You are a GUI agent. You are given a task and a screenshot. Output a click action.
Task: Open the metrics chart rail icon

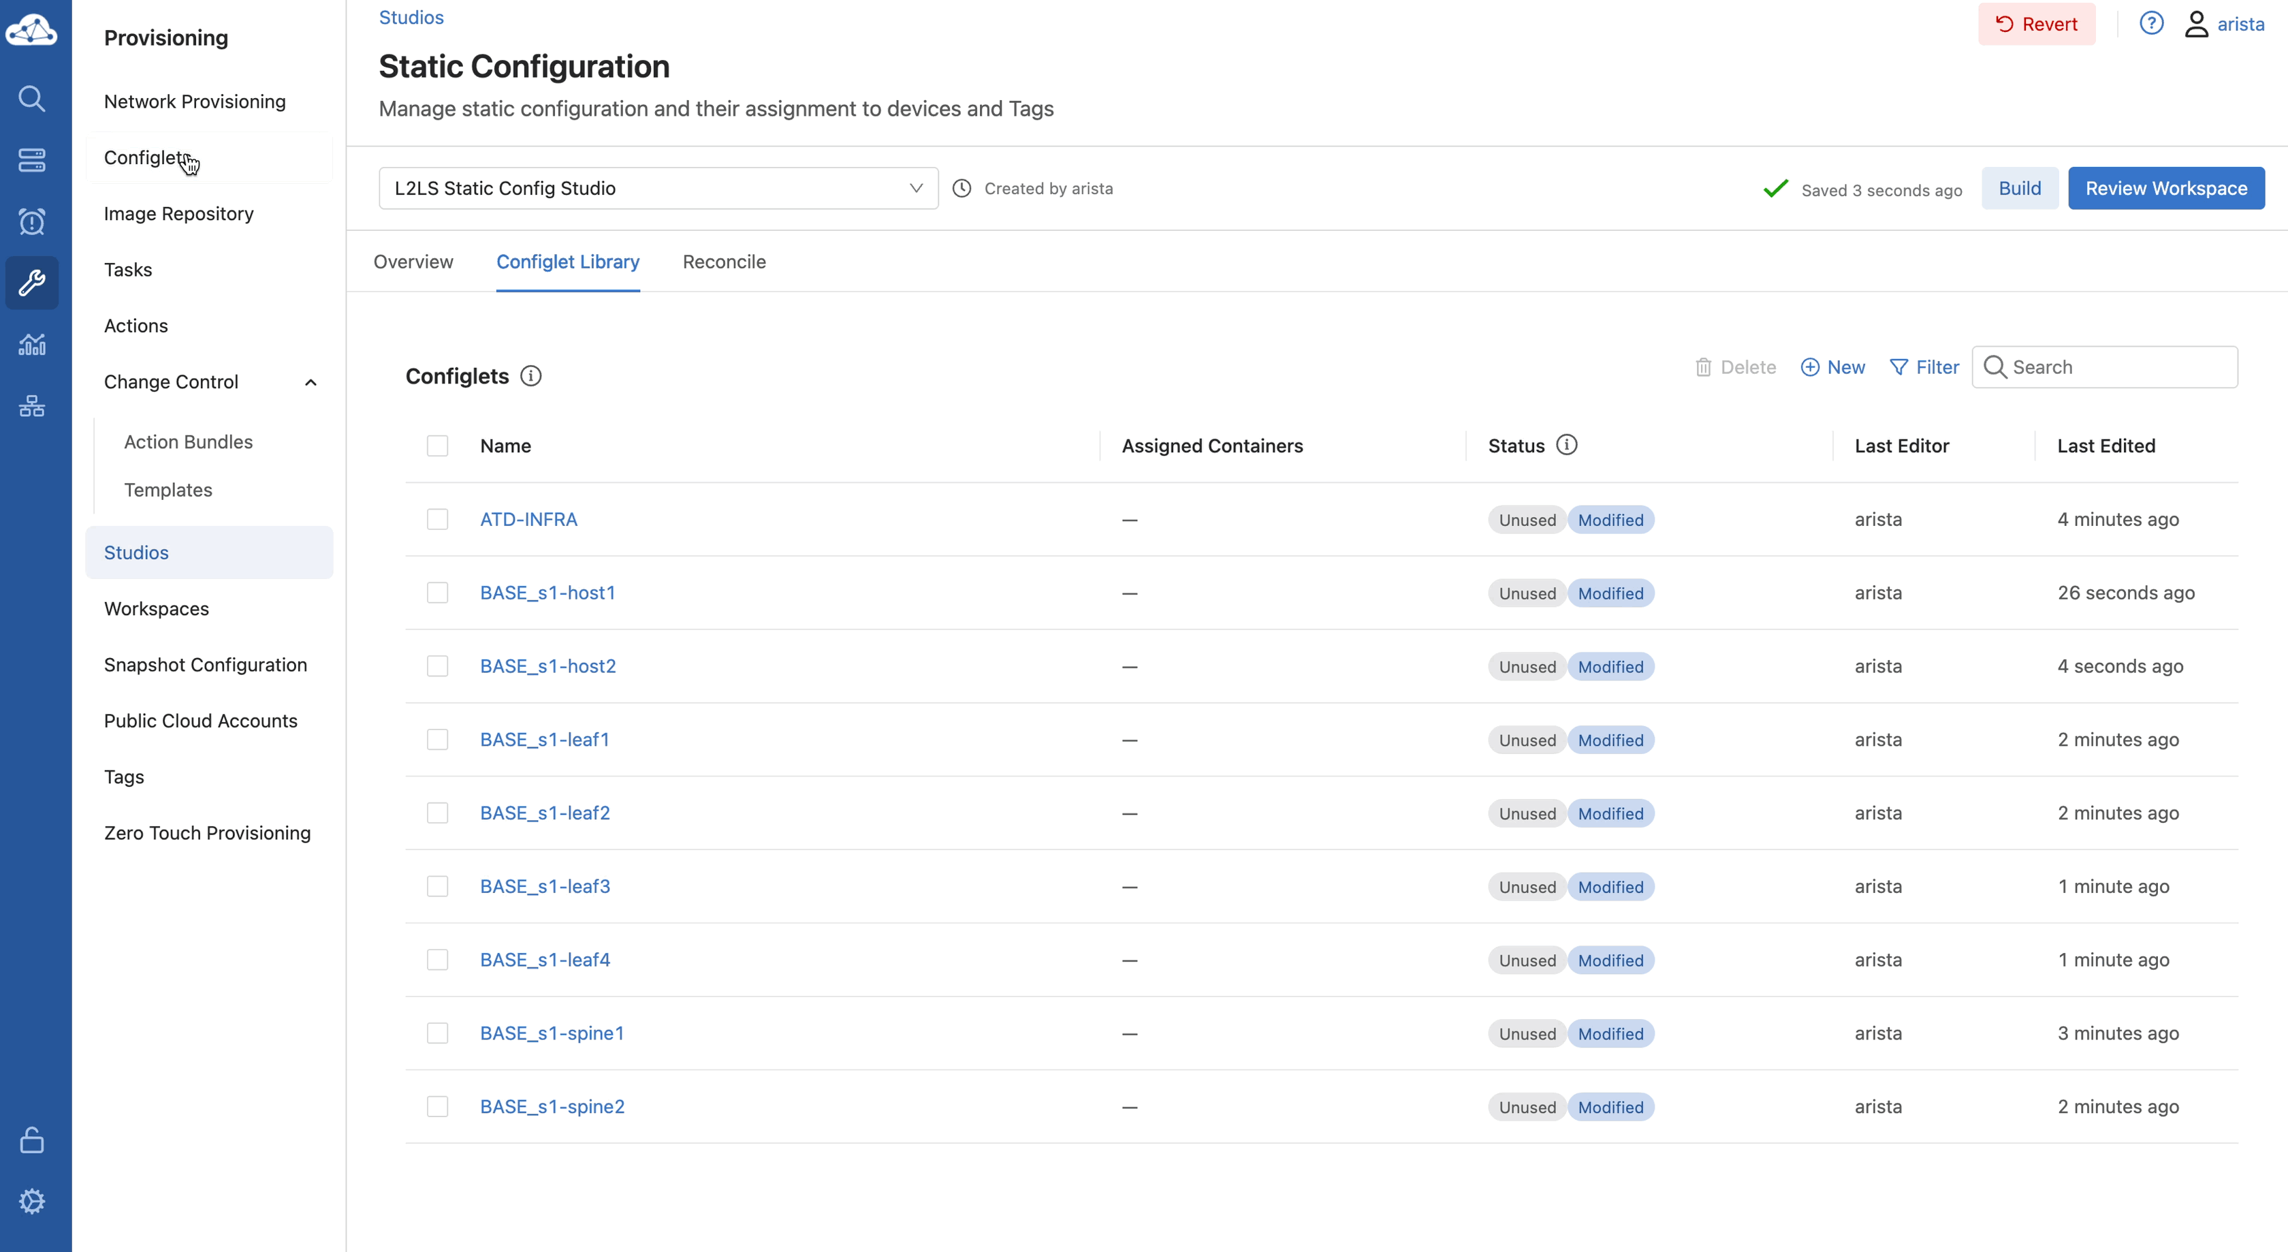point(32,344)
